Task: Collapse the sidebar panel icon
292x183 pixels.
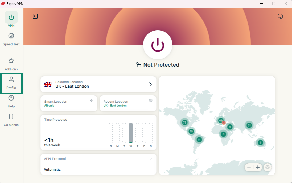Action: pos(35,16)
